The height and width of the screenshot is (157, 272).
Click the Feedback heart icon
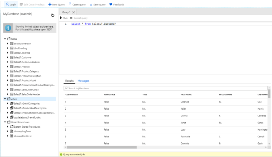click(x=110, y=4)
